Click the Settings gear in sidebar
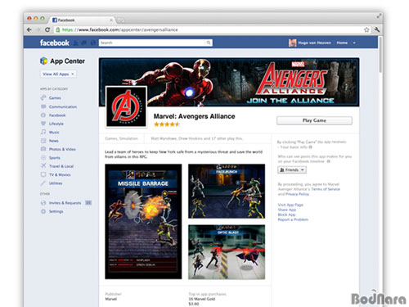409x307 pixels. [43, 211]
